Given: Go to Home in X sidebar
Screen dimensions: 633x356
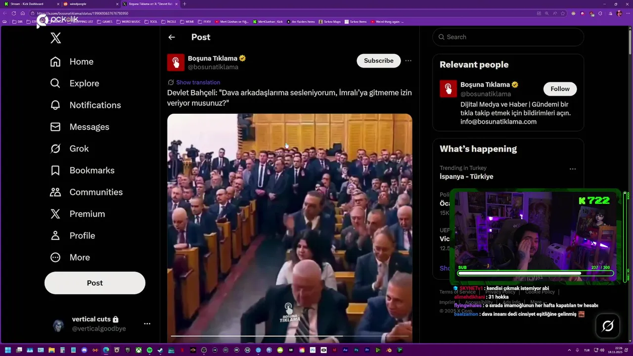Looking at the screenshot, I should [x=72, y=61].
